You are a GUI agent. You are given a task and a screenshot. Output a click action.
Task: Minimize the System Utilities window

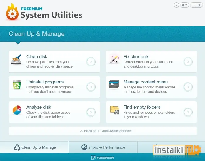193,5
